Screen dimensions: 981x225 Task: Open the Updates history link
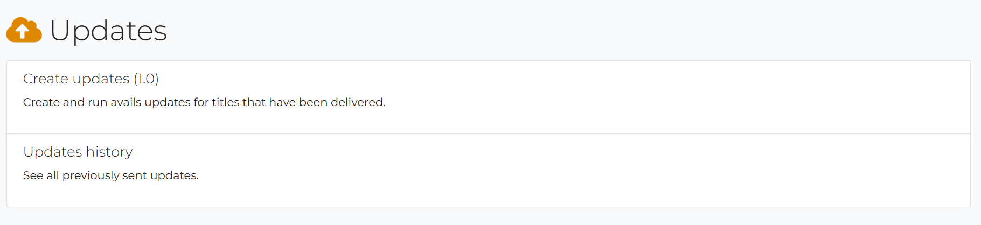coord(78,152)
